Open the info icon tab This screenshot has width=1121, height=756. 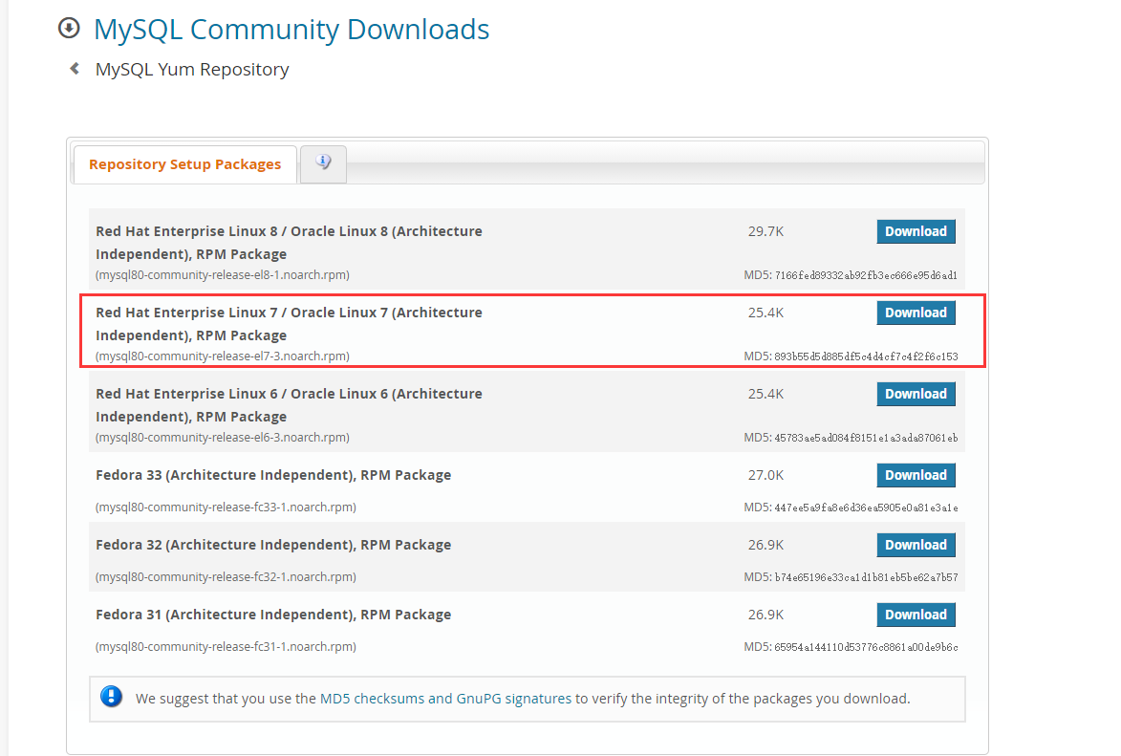[323, 163]
